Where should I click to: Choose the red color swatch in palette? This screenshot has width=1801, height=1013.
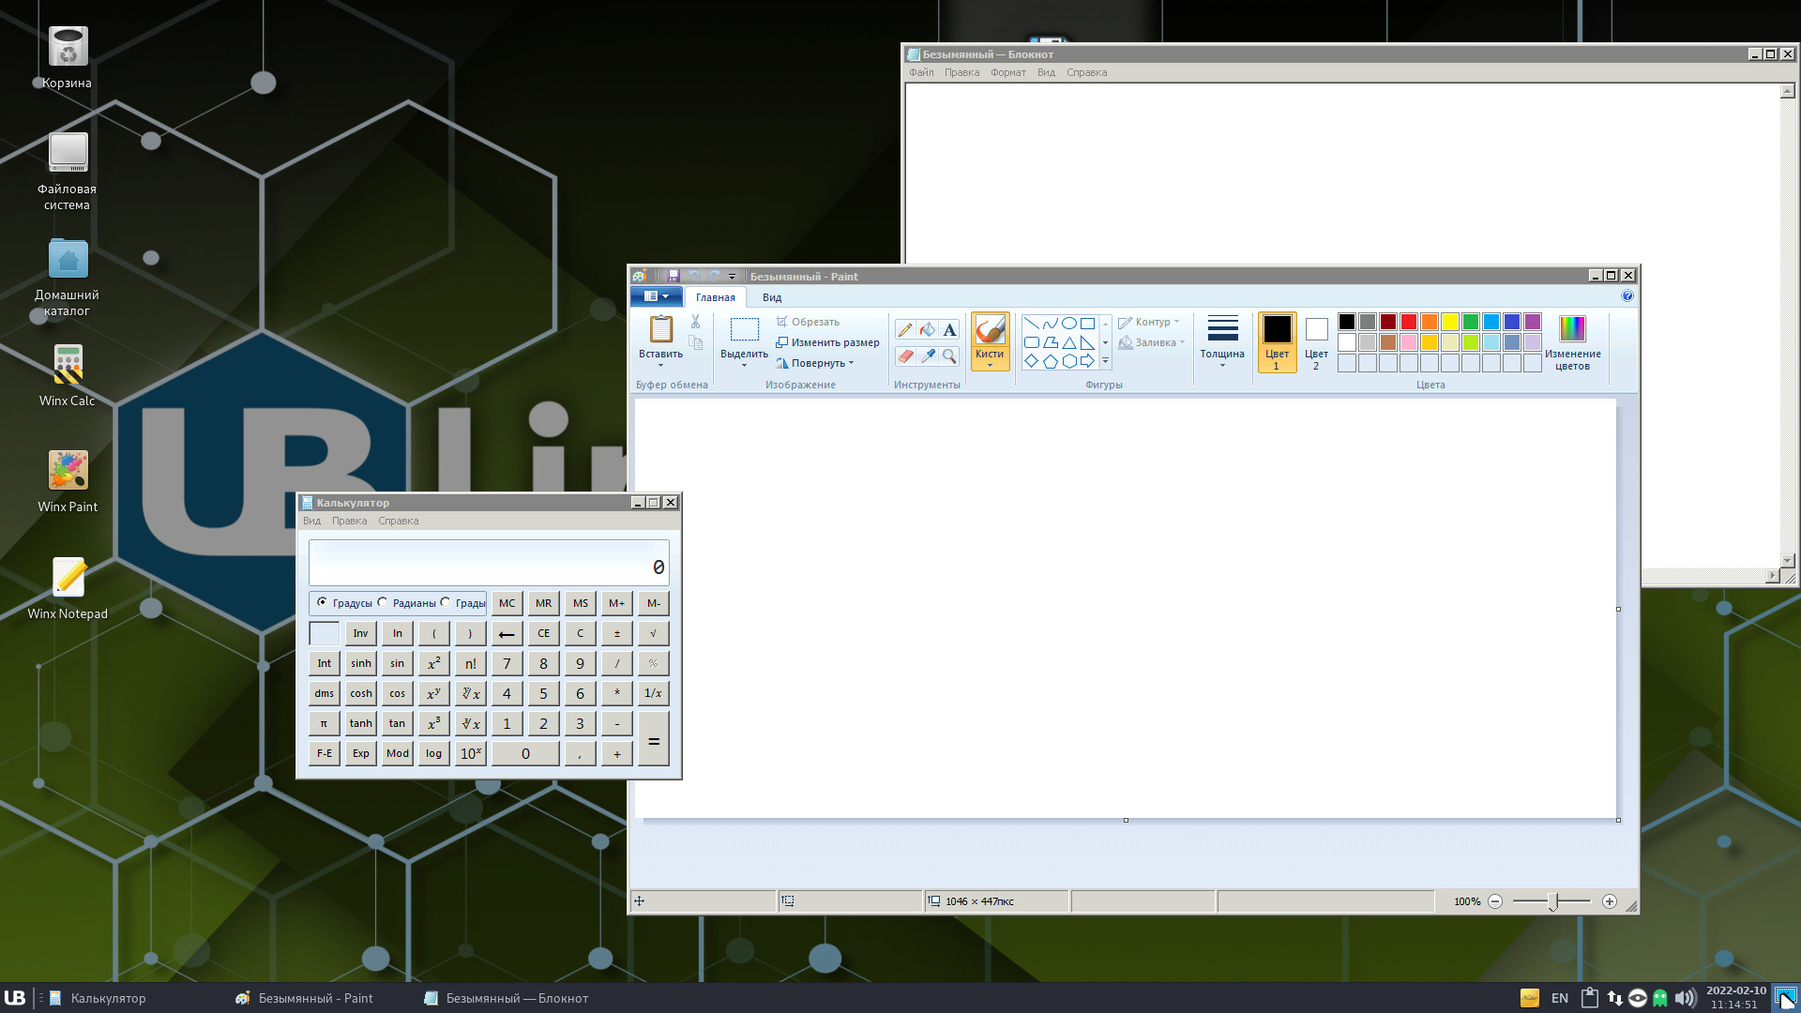1408,322
